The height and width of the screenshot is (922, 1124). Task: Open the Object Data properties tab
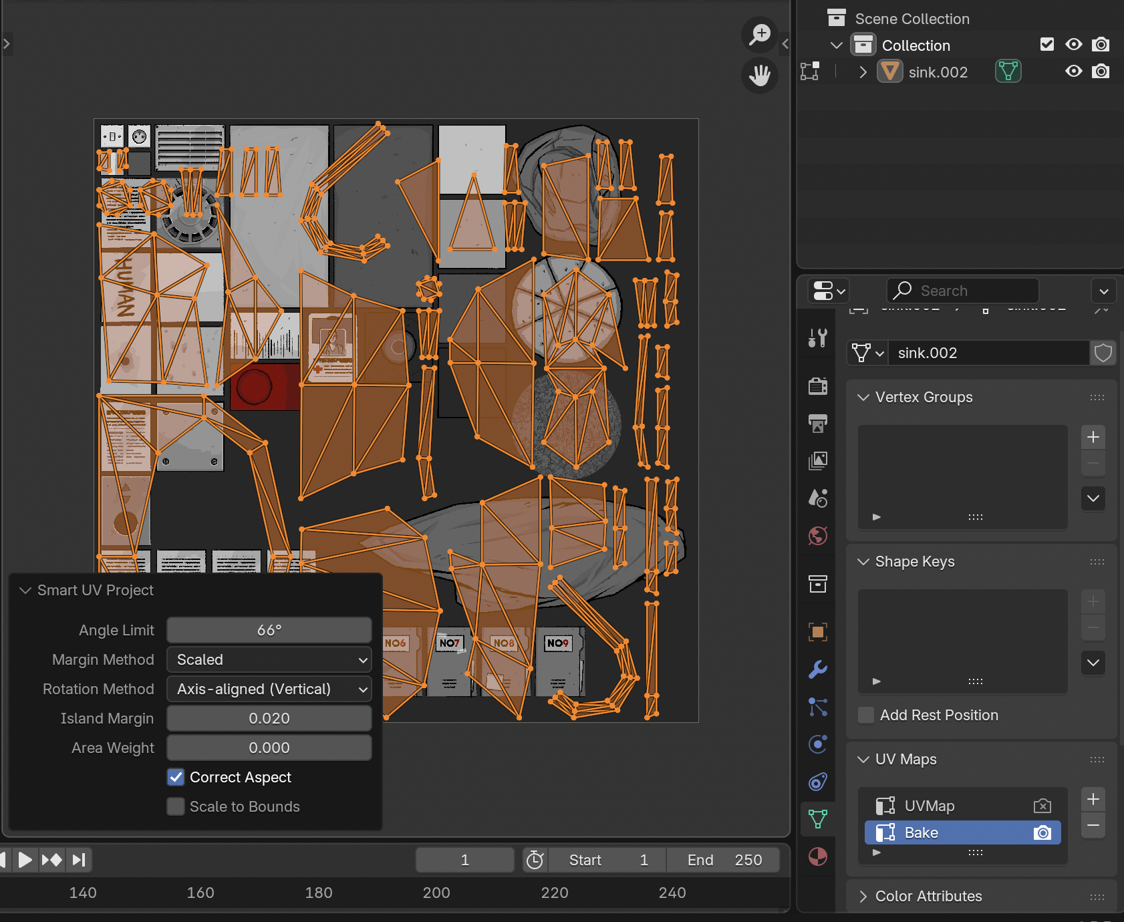pos(818,819)
